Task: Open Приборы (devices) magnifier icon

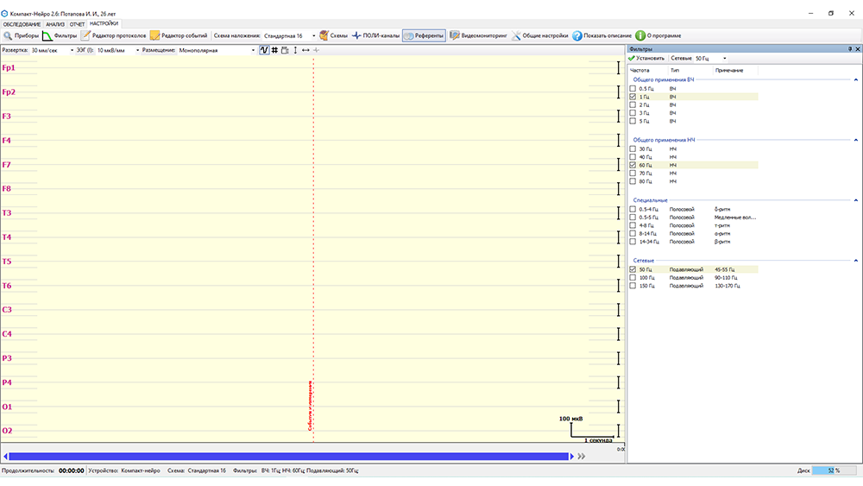Action: [x=8, y=36]
